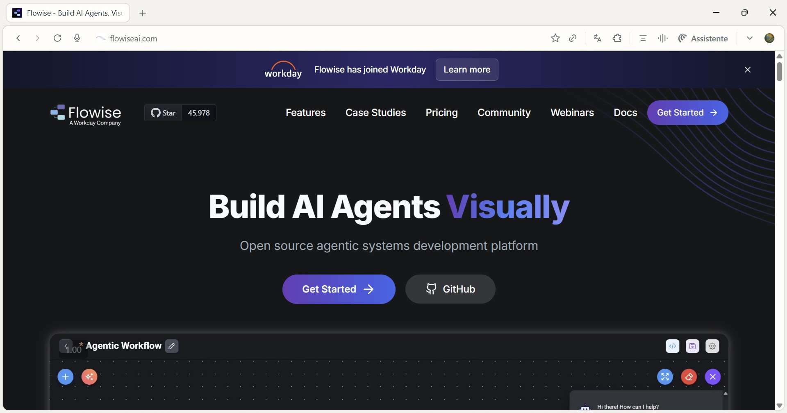Expand chat with the blue fullscreen icon

[665, 377]
